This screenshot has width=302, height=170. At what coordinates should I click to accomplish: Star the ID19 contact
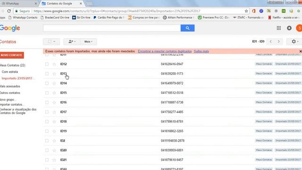click(x=54, y=131)
